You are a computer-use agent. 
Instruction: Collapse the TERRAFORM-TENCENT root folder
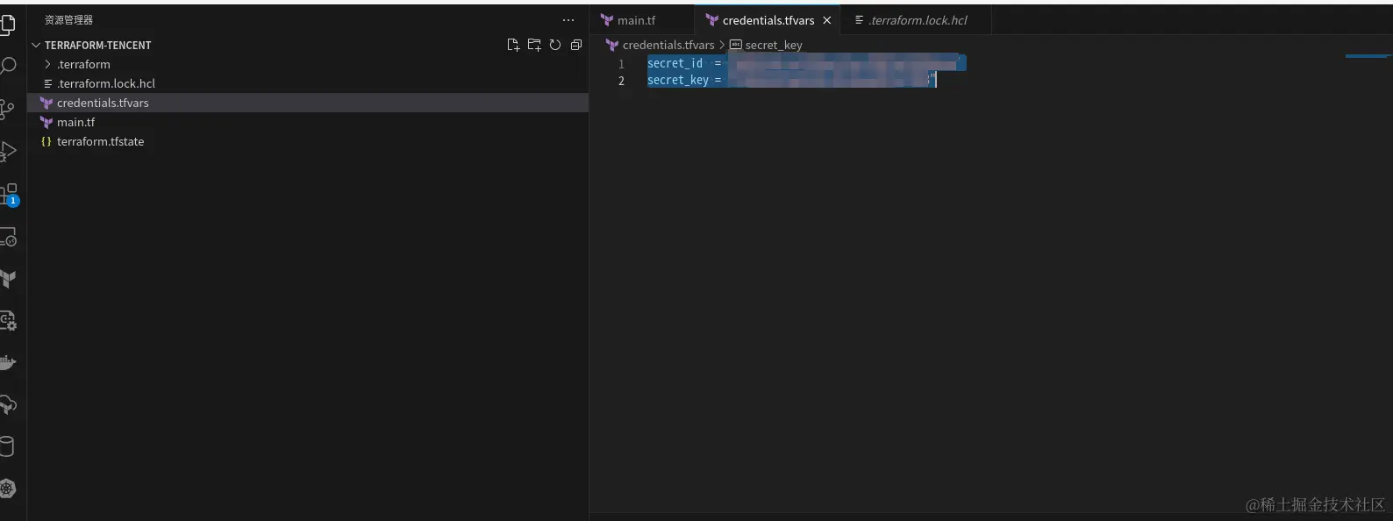(36, 45)
